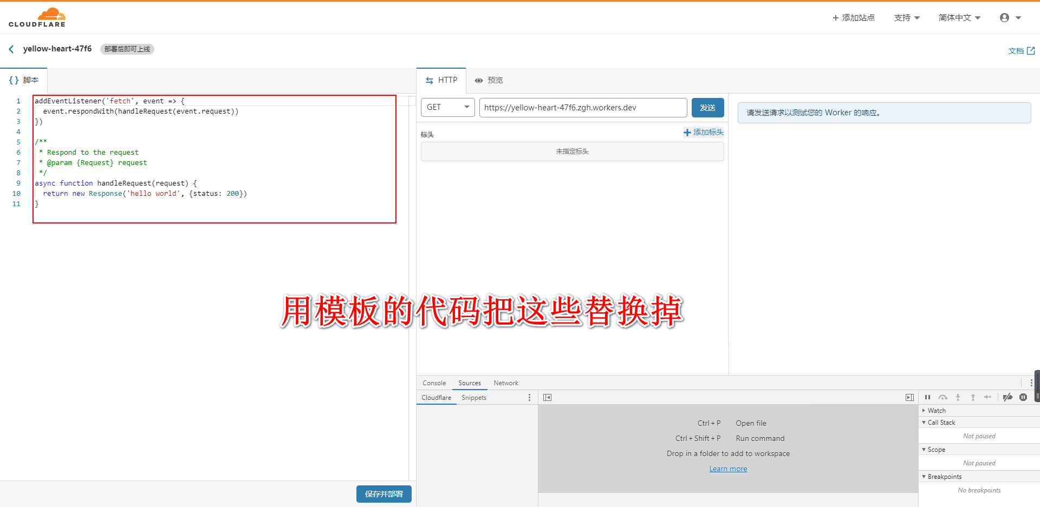The image size is (1040, 507).
Task: Select the Cloudflare navigator tab
Action: click(437, 398)
